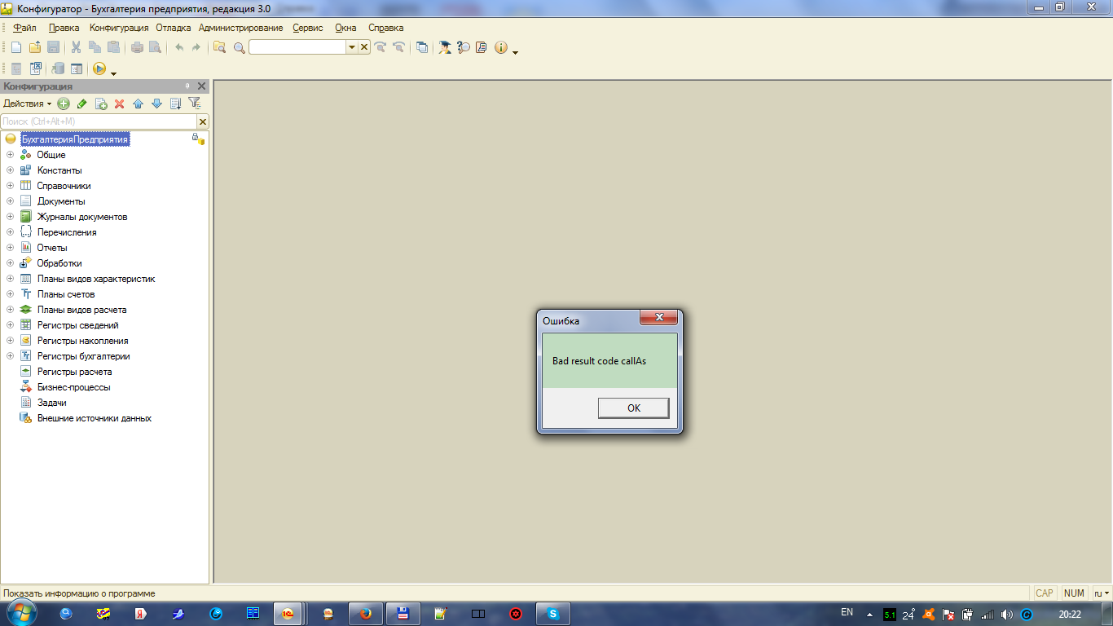Expand the Документы tree node

coord(10,201)
